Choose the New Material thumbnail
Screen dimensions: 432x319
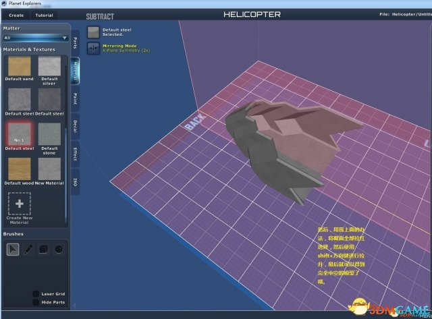[x=49, y=169]
